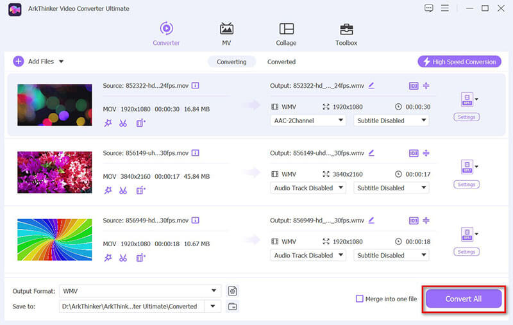Viewport: 513px width, 325px height.
Task: Click output duration 00:00:18
Action: tap(418, 242)
